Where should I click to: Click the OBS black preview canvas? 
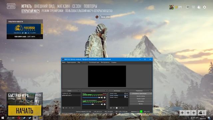[107, 76]
